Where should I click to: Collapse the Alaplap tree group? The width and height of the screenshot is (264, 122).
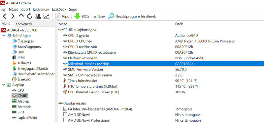pyautogui.click(x=4, y=85)
